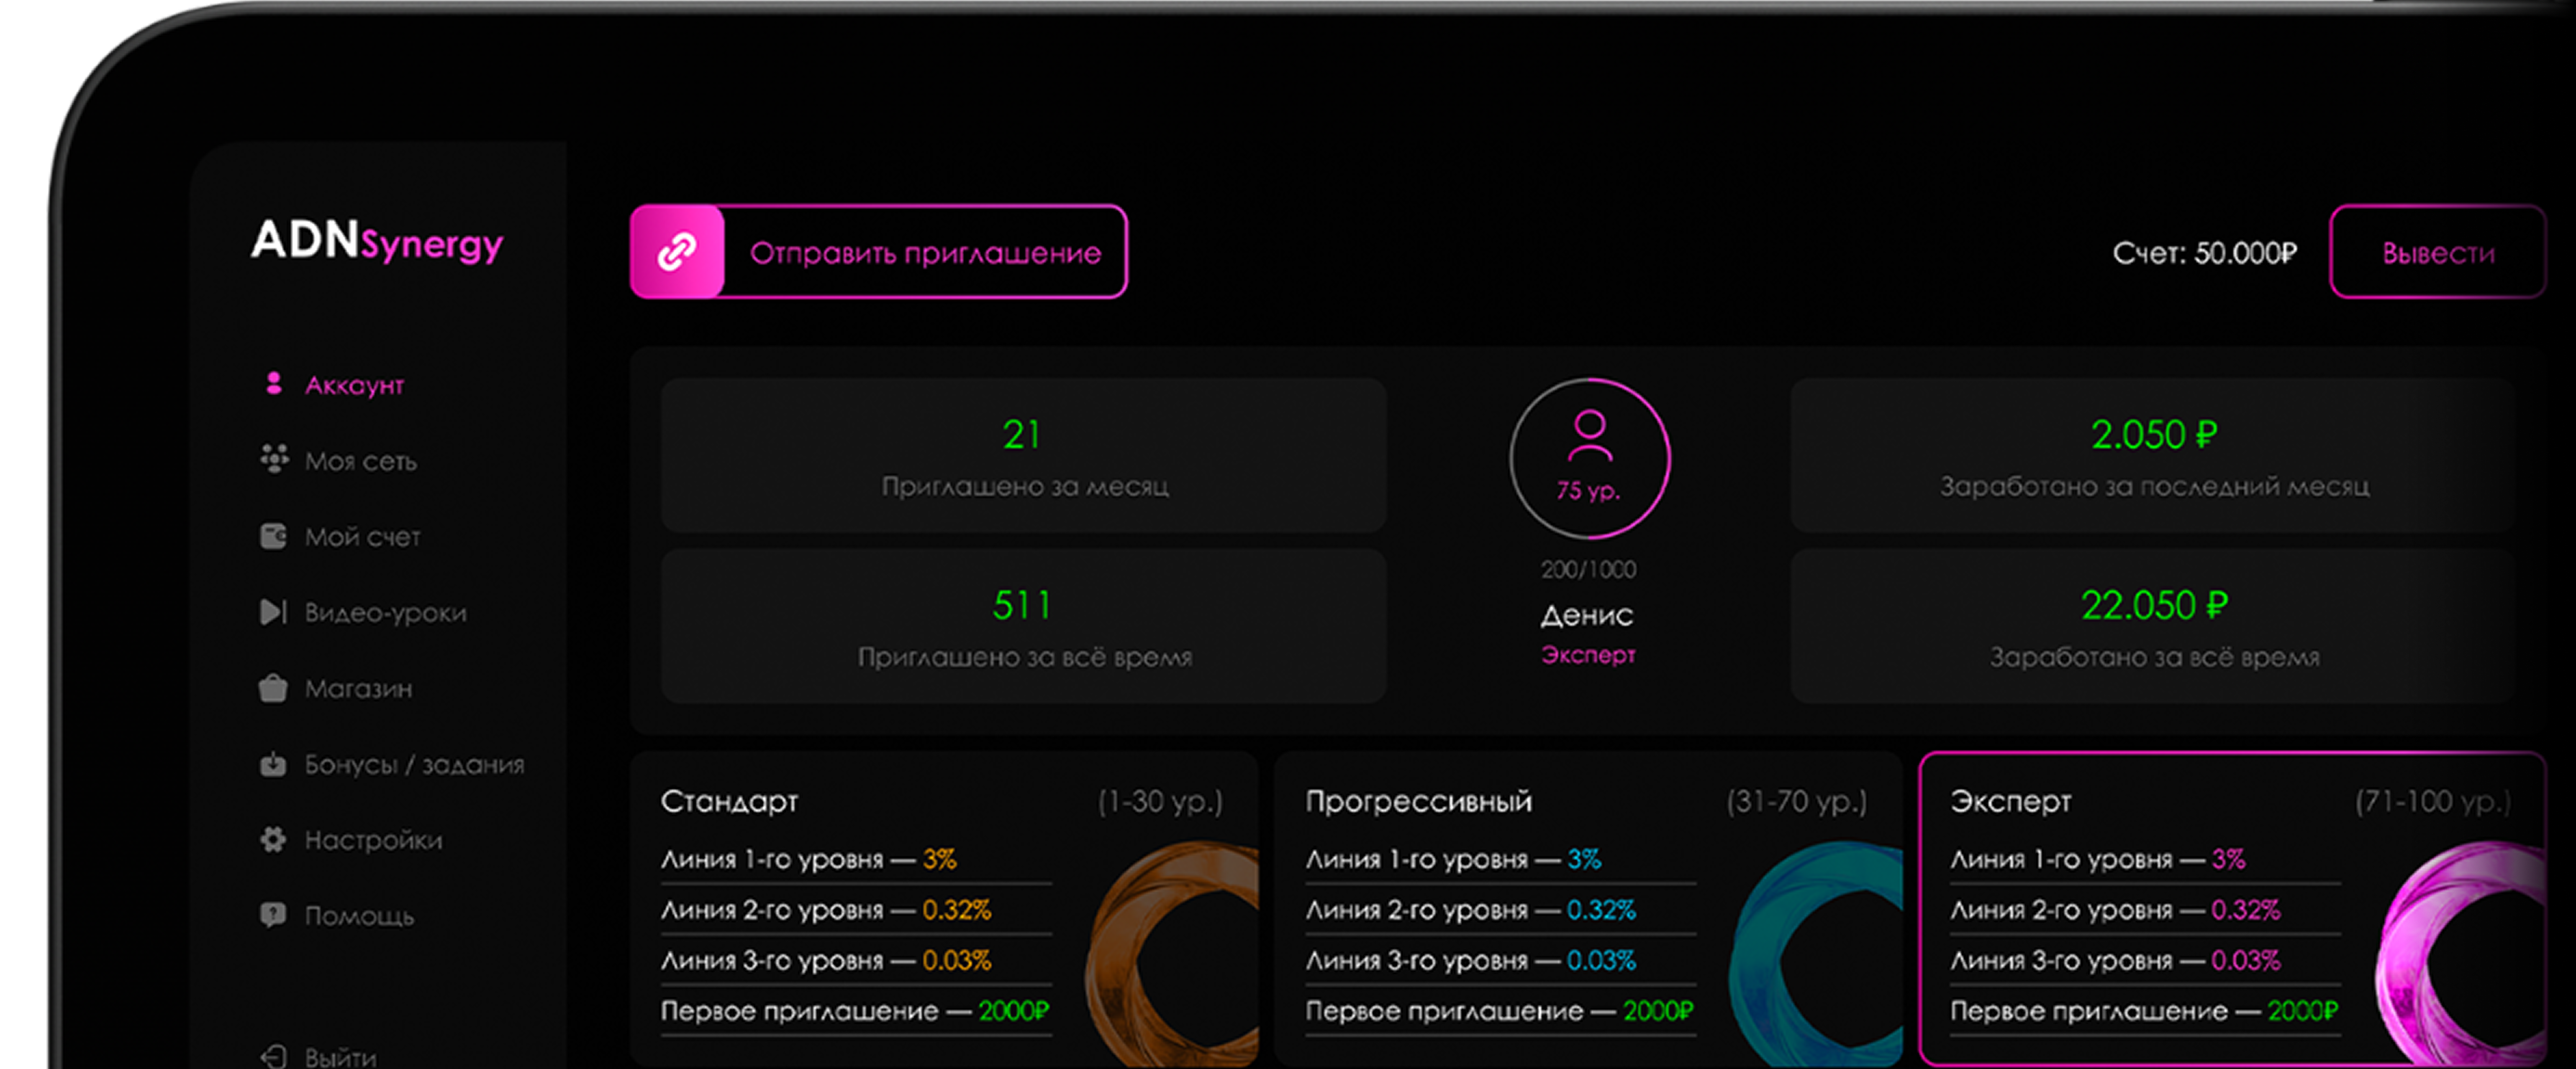Click the Помощь chat bubble icon
The width and height of the screenshot is (2576, 1069).
tap(273, 914)
